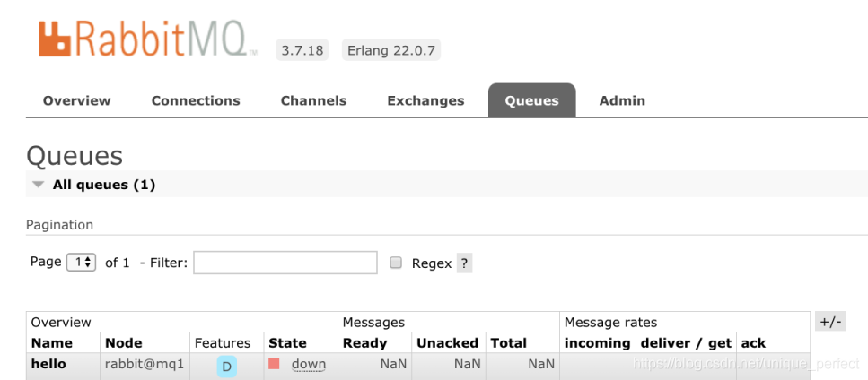Sort by the State column header
This screenshot has height=380, width=868.
click(x=287, y=342)
